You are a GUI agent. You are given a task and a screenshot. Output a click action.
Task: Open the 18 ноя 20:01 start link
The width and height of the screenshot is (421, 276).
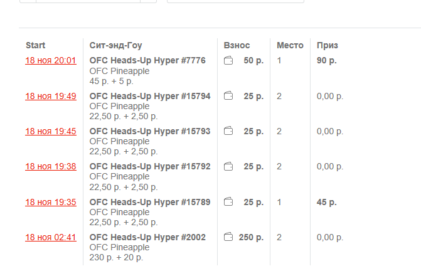[x=51, y=61]
